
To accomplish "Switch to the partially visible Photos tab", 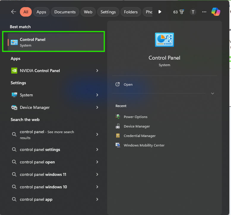I will (x=148, y=12).
